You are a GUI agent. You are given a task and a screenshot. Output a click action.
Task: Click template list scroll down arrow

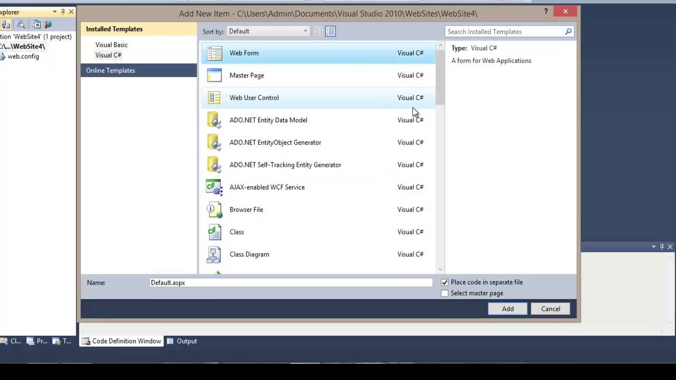click(x=440, y=270)
